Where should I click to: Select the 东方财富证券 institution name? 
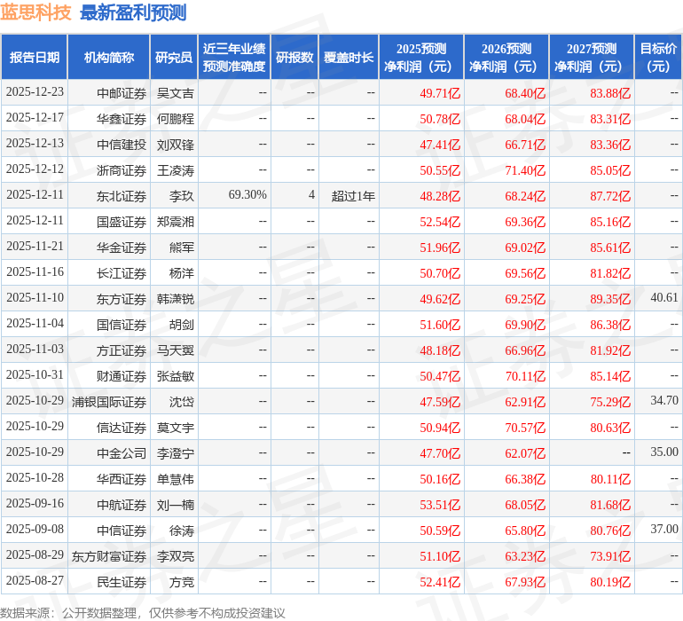[x=109, y=556]
